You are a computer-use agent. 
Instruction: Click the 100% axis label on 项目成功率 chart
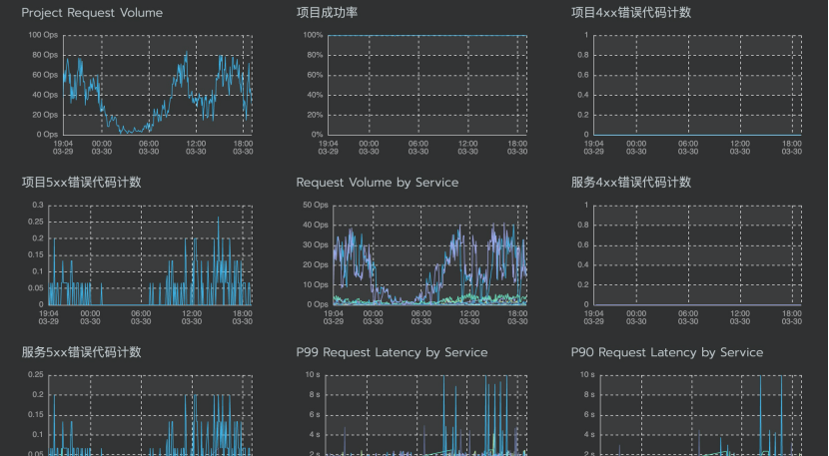(x=313, y=35)
